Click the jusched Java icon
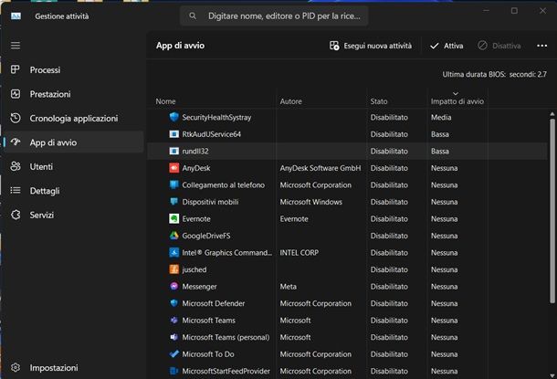 coord(173,269)
